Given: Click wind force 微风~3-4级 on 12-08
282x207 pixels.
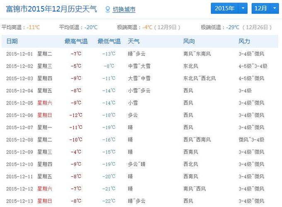Looking at the screenshot, I should (251, 140).
